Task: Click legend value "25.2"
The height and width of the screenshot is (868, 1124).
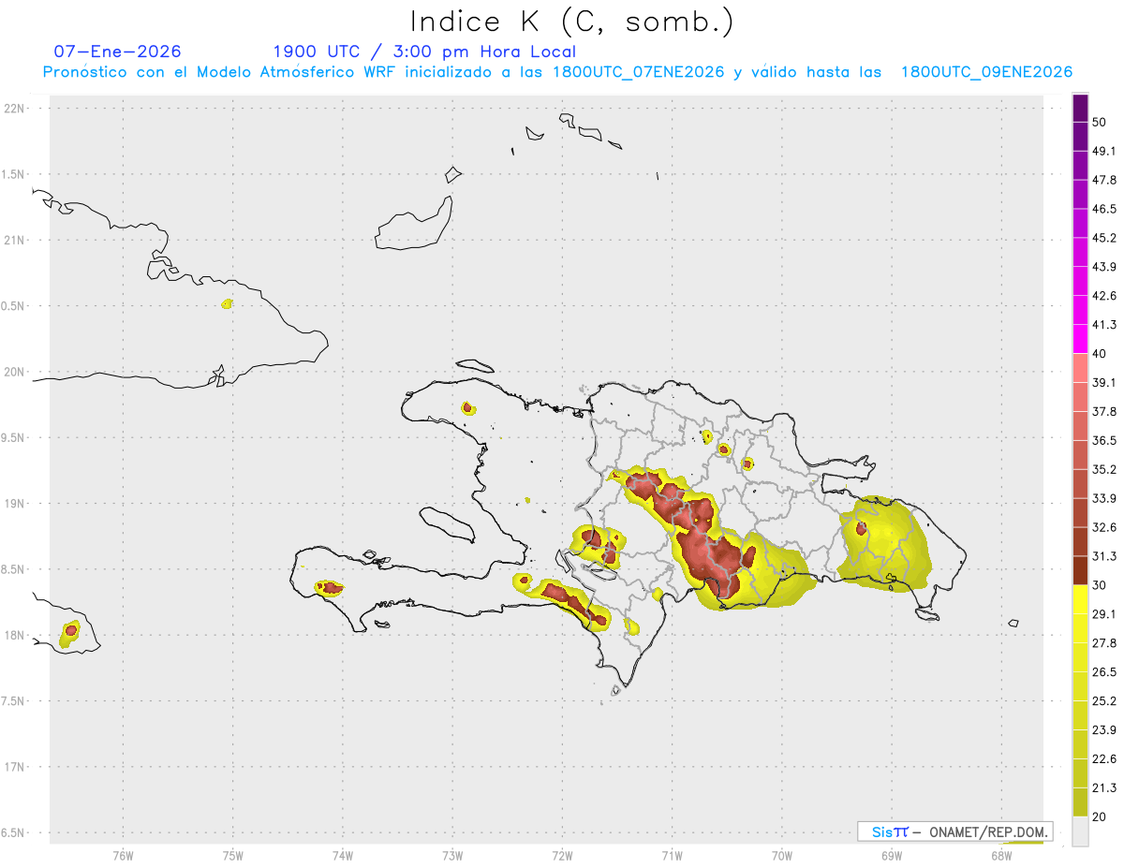Action: pyautogui.click(x=1104, y=701)
